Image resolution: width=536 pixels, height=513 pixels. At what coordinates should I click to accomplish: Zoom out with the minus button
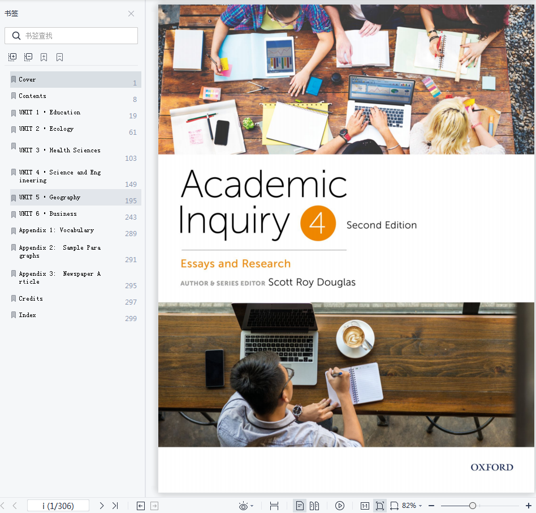431,506
